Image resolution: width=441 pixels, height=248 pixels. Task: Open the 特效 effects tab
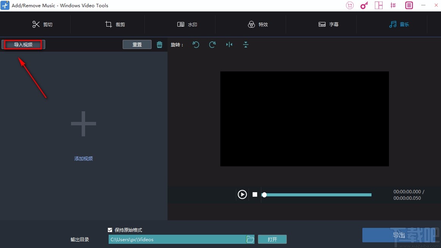click(258, 24)
